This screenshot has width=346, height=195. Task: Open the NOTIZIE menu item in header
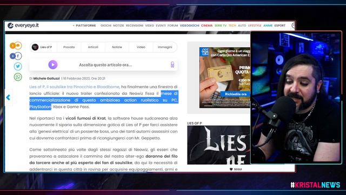pyautogui.click(x=118, y=25)
